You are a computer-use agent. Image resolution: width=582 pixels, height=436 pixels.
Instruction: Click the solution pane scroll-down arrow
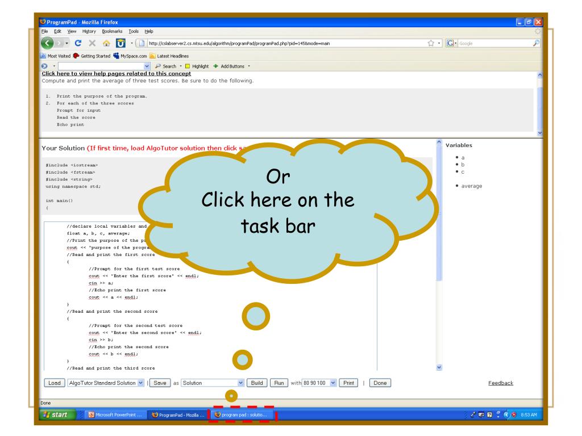coord(439,367)
